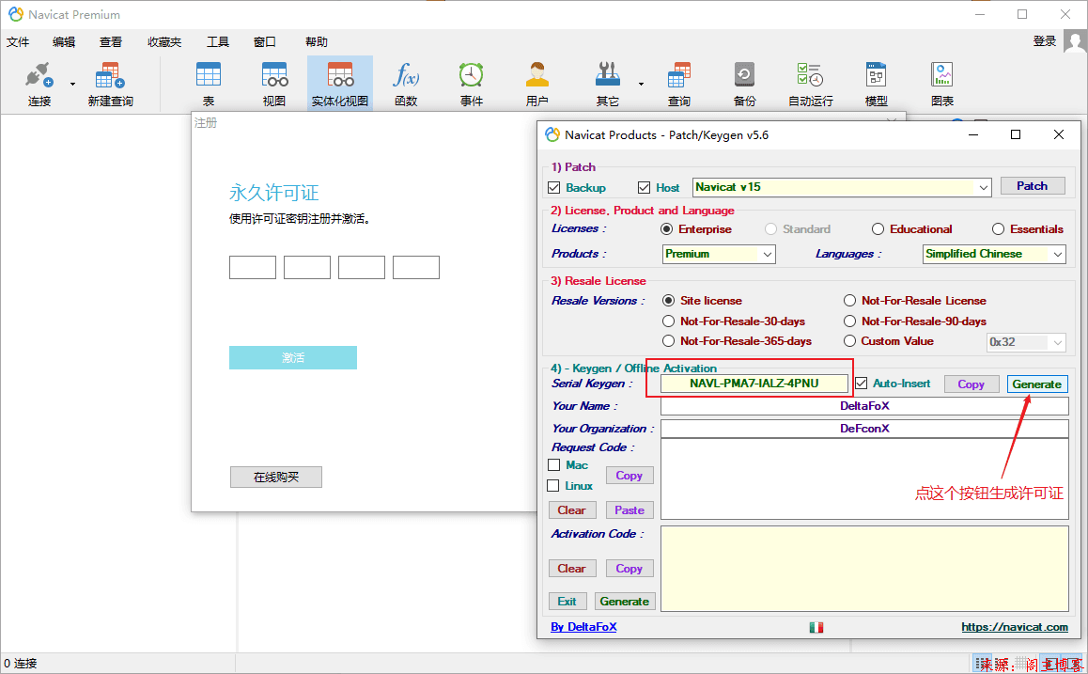The image size is (1088, 674).
Task: Choose the Not-For-Resale-90-days radio option
Action: pos(849,321)
